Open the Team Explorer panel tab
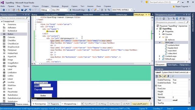Image resolution: width=195 pixels, height=110 pixels. click(x=172, y=65)
